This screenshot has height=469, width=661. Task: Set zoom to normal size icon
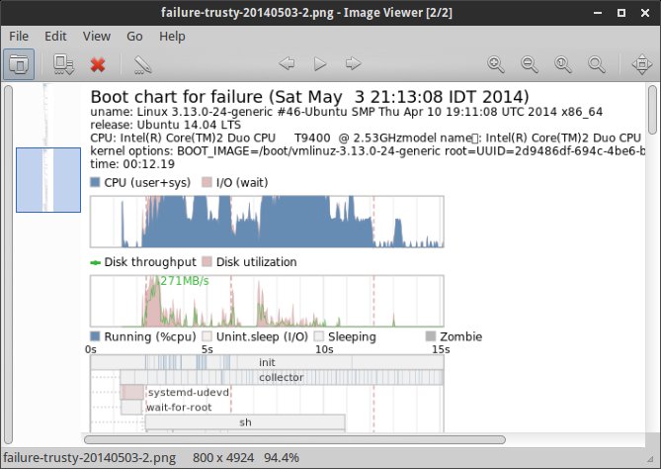(563, 64)
